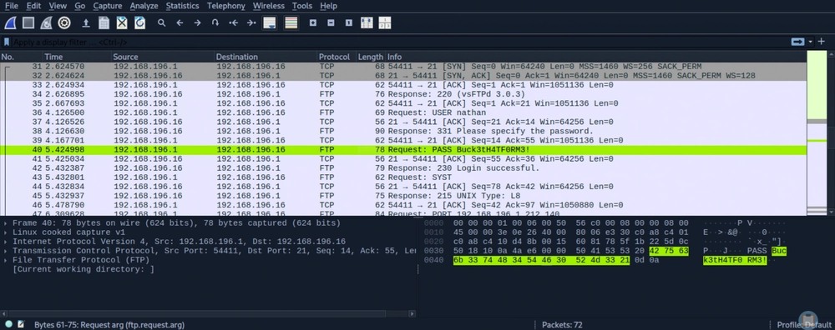Image resolution: width=835 pixels, height=330 pixels.
Task: Restart the current capture
Action: point(46,22)
